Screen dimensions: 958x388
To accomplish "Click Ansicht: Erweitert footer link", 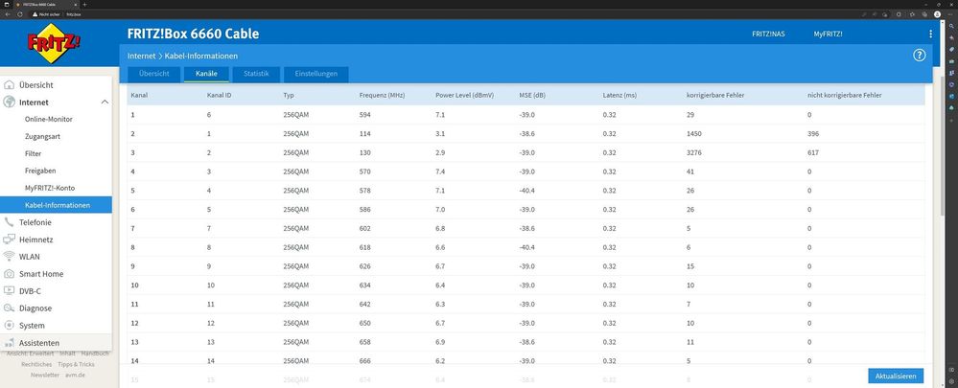I will pos(31,354).
